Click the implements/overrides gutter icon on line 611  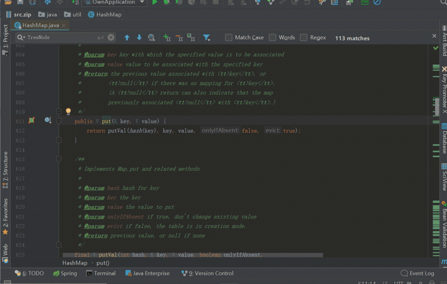click(x=31, y=120)
